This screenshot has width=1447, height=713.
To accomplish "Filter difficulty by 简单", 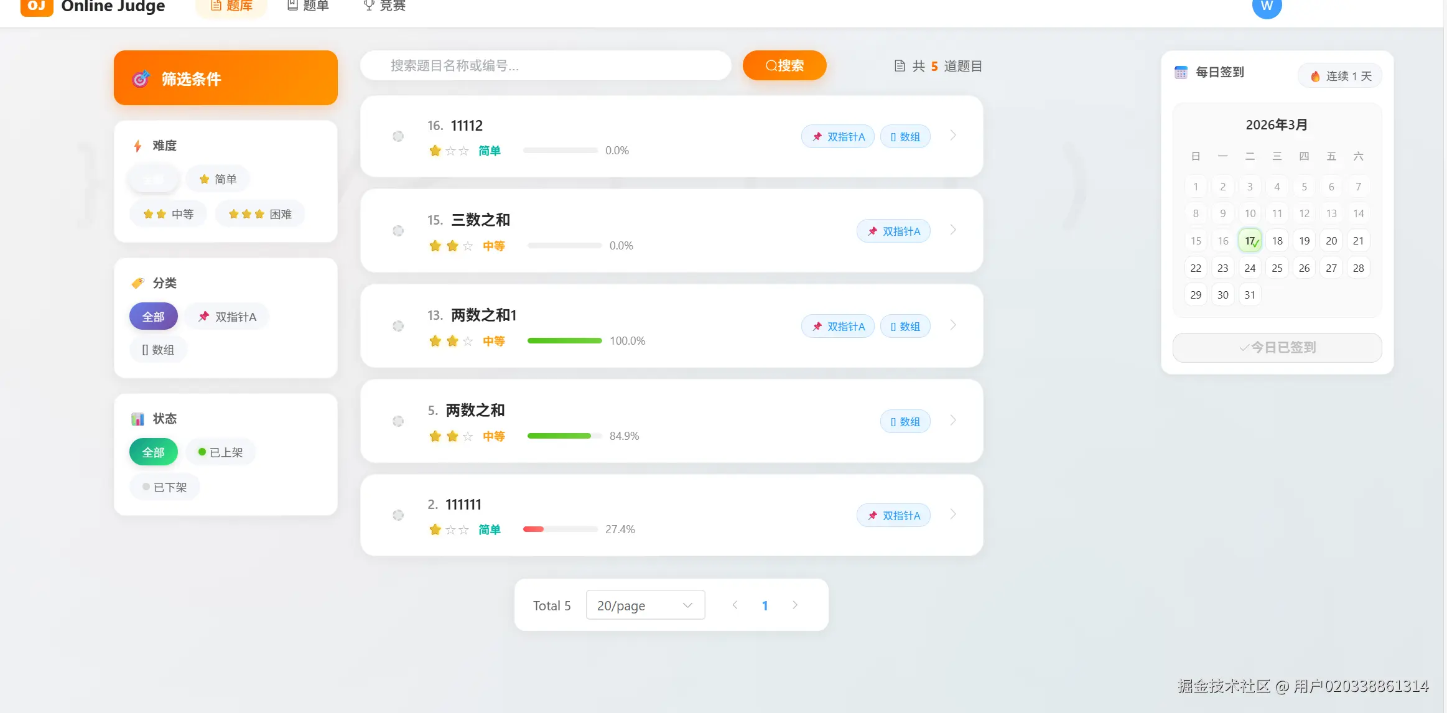I will click(218, 179).
